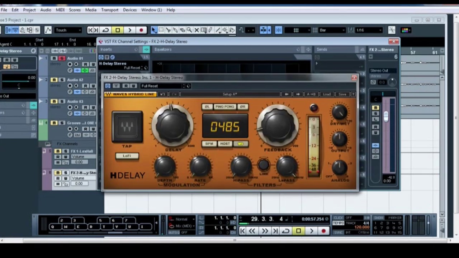Click the plugin next preset right arrow

[x=298, y=94]
